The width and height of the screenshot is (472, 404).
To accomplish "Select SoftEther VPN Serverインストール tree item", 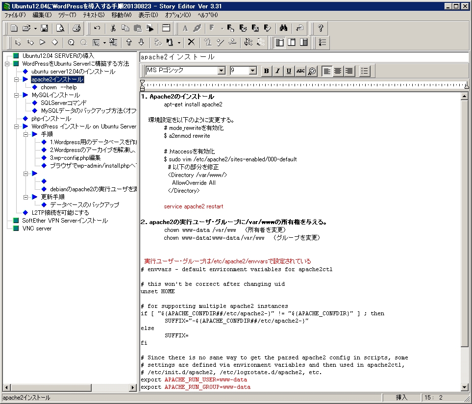I will point(65,221).
